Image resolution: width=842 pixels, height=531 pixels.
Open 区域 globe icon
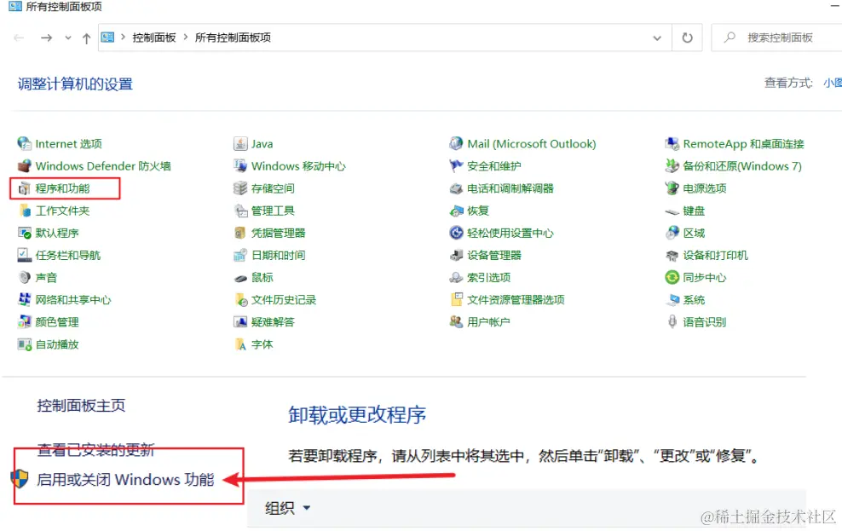click(x=672, y=233)
